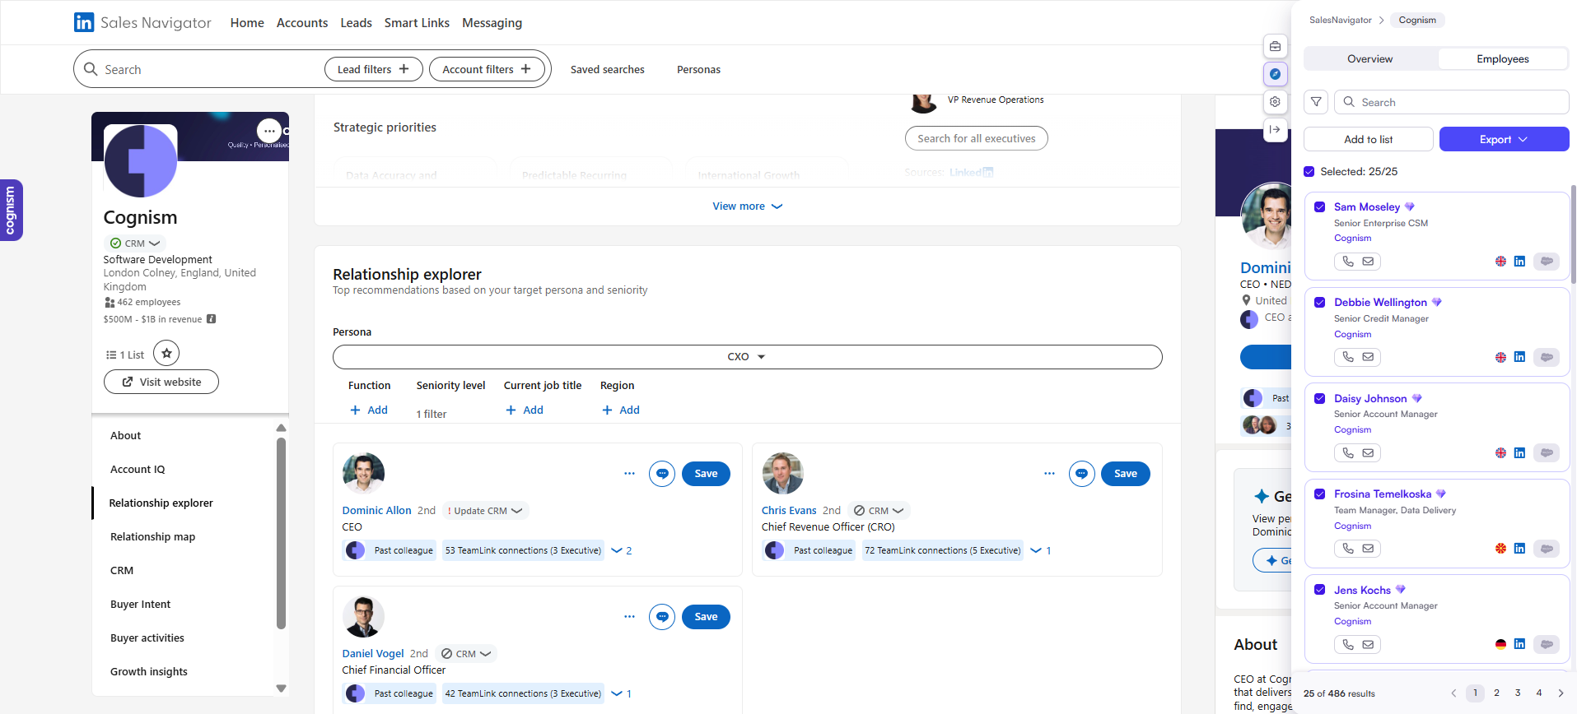The height and width of the screenshot is (714, 1577).
Task: Click the Add to list button
Action: pyautogui.click(x=1368, y=140)
